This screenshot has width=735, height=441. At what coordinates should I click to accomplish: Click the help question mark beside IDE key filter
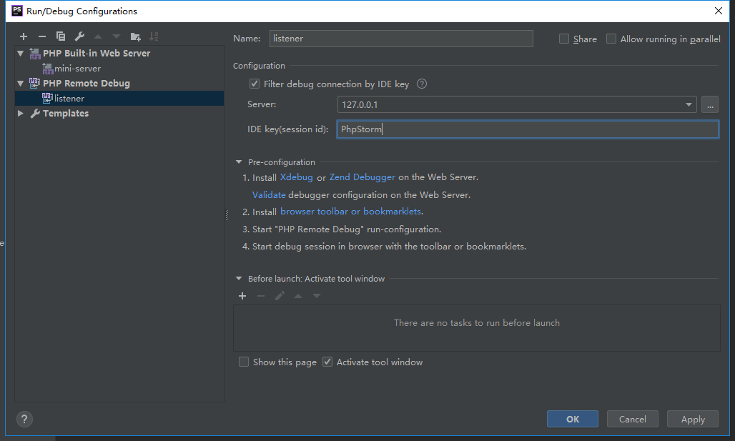coord(422,84)
